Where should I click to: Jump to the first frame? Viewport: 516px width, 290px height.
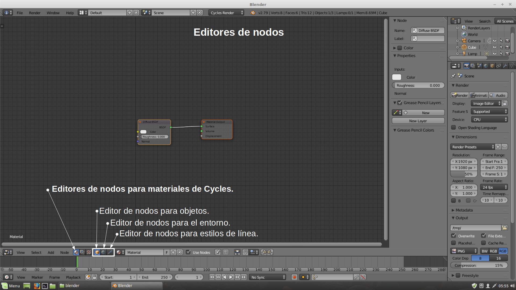212,277
